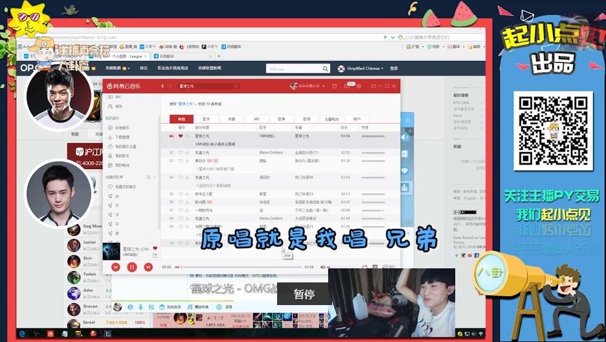Click the video icon on blue side panel
This screenshot has width=606, height=342.
pos(405,154)
